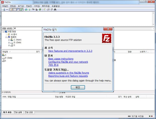Toggle remote directory tree toolbar icon
Screen dimensions: 156x119
click(x=18, y=10)
